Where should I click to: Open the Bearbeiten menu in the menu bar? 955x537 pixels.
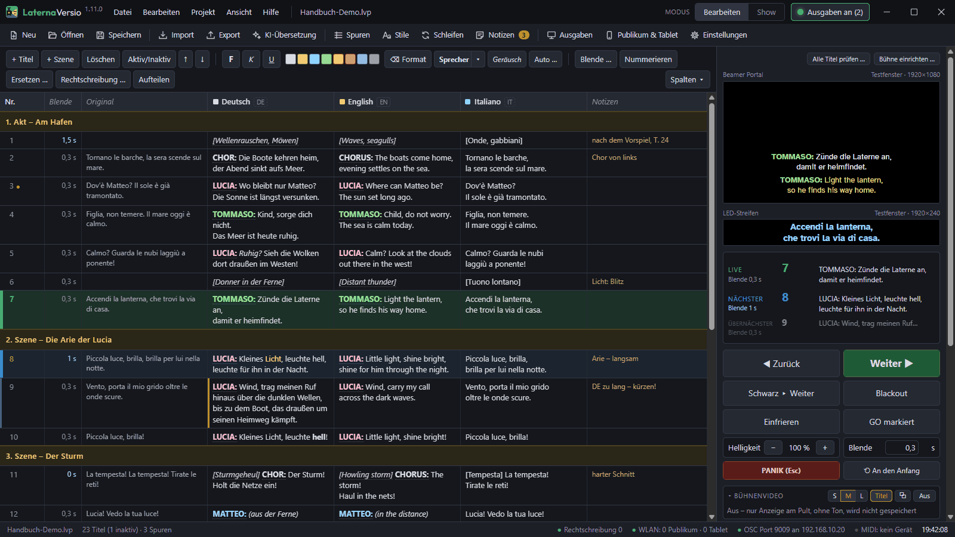point(161,12)
